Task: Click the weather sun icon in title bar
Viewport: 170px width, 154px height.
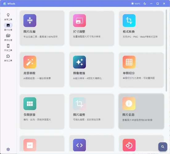Action: click(x=132, y=4)
